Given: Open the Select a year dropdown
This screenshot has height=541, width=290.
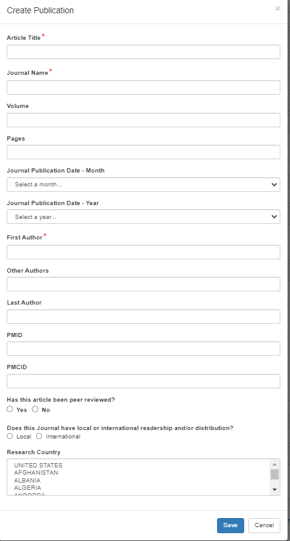Looking at the screenshot, I should (x=143, y=217).
